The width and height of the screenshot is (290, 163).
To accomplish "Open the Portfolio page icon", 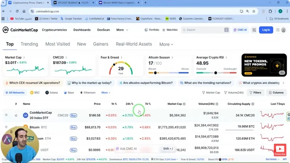I will click(146, 30).
